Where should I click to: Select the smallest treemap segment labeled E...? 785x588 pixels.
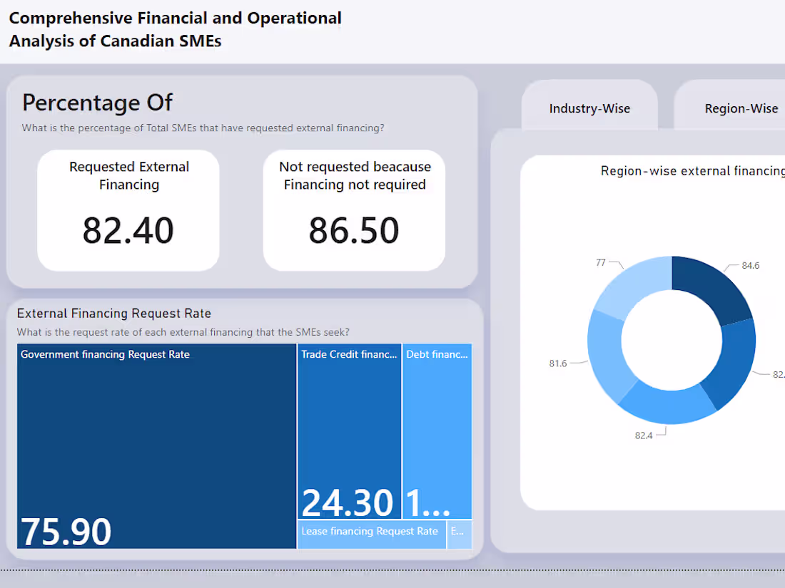[460, 533]
